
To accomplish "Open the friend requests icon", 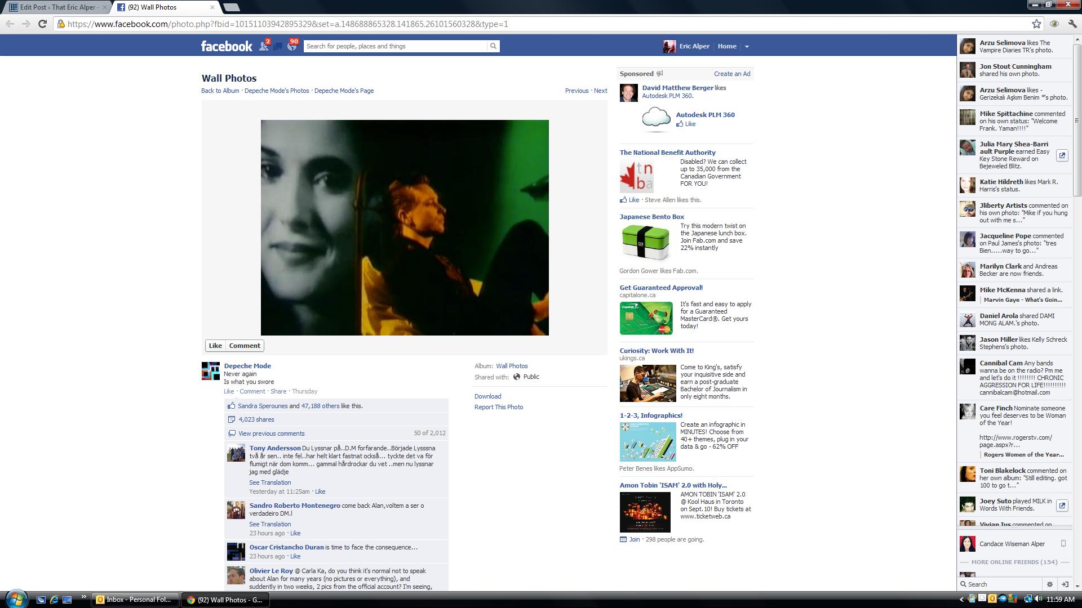I will tap(263, 46).
